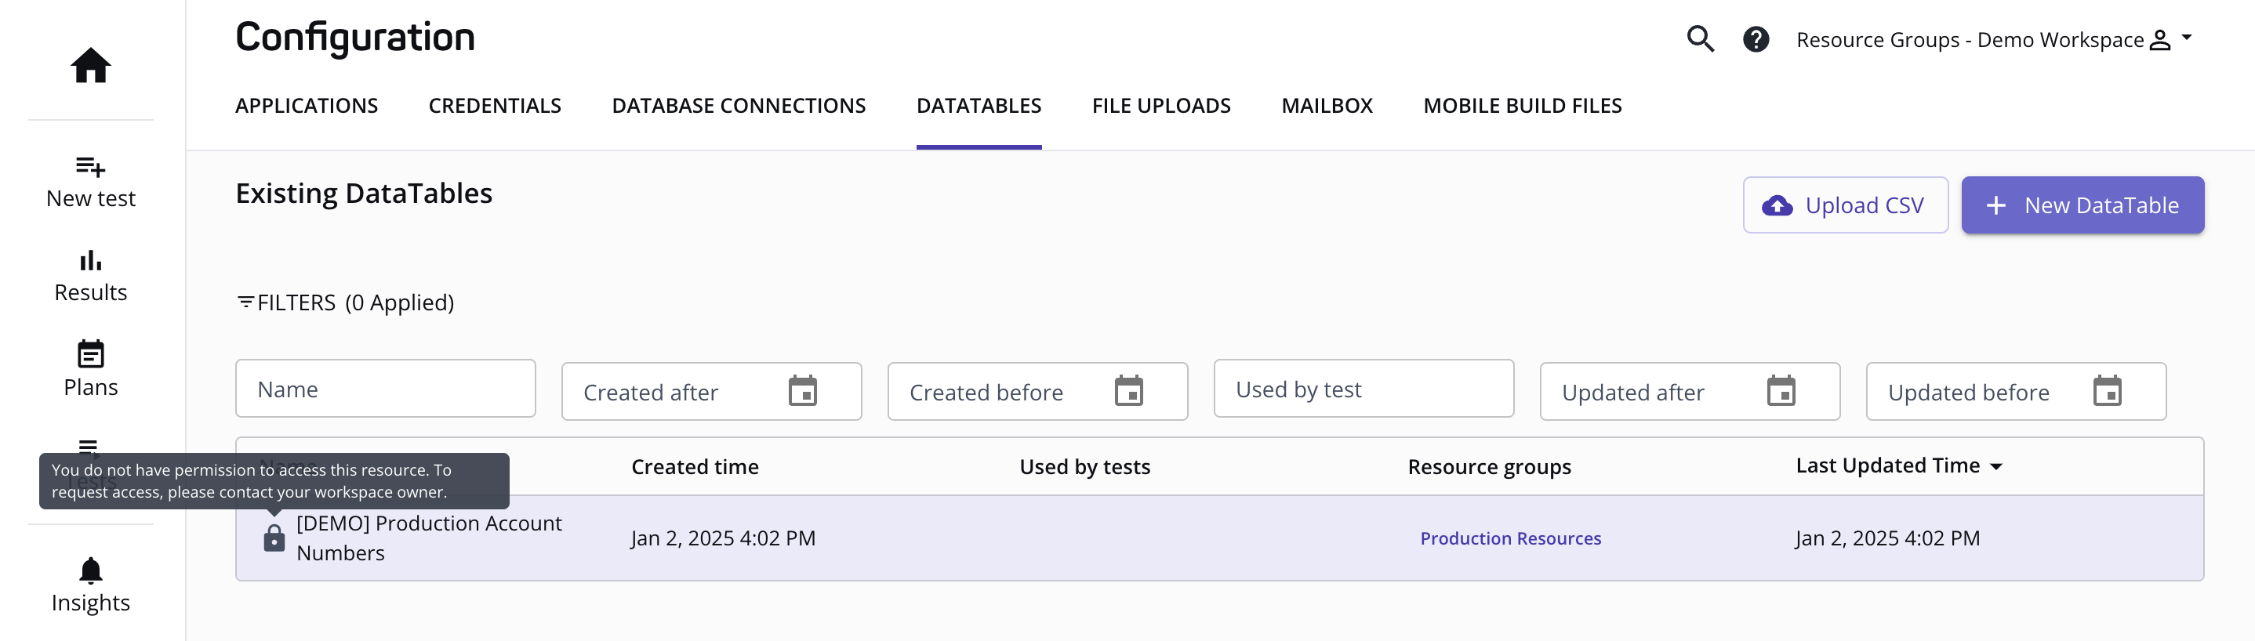Screen dimensions: 2255x641
Task: Open New test from the sidebar
Action: [90, 181]
